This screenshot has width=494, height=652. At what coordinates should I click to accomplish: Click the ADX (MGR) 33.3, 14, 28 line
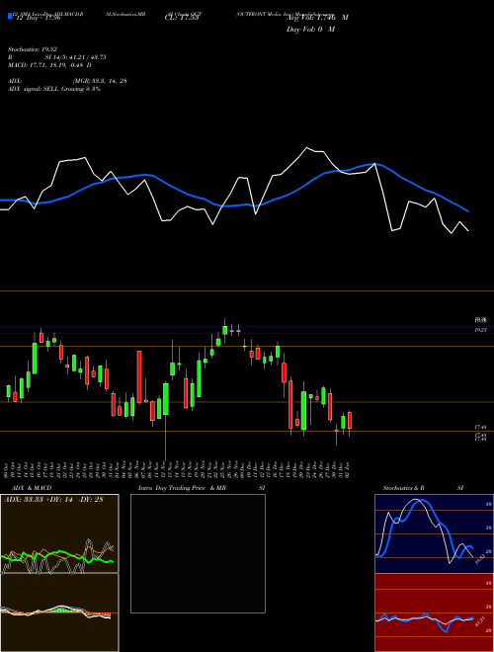pos(67,81)
